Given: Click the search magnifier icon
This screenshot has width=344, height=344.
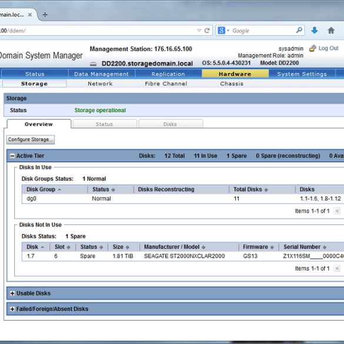Looking at the screenshot, I should pos(299,30).
